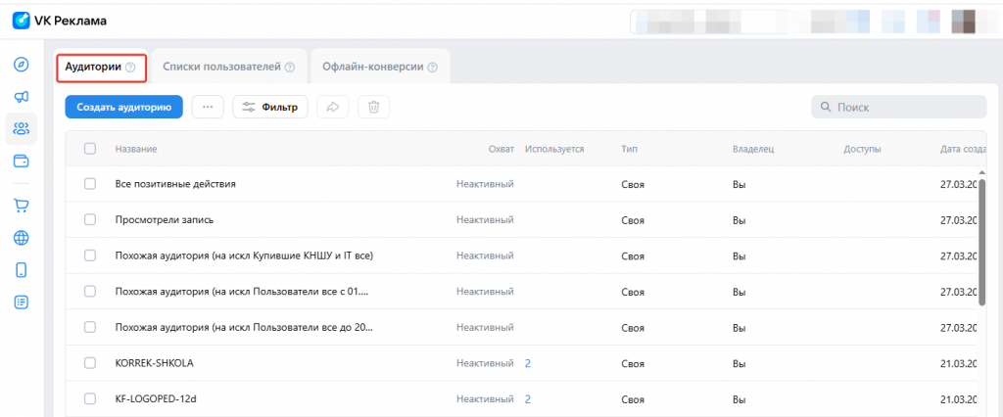Click the Создать аудиторию button
This screenshot has width=1003, height=417.
(x=124, y=107)
